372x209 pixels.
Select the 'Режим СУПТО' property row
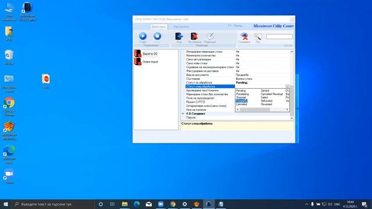click(x=195, y=102)
